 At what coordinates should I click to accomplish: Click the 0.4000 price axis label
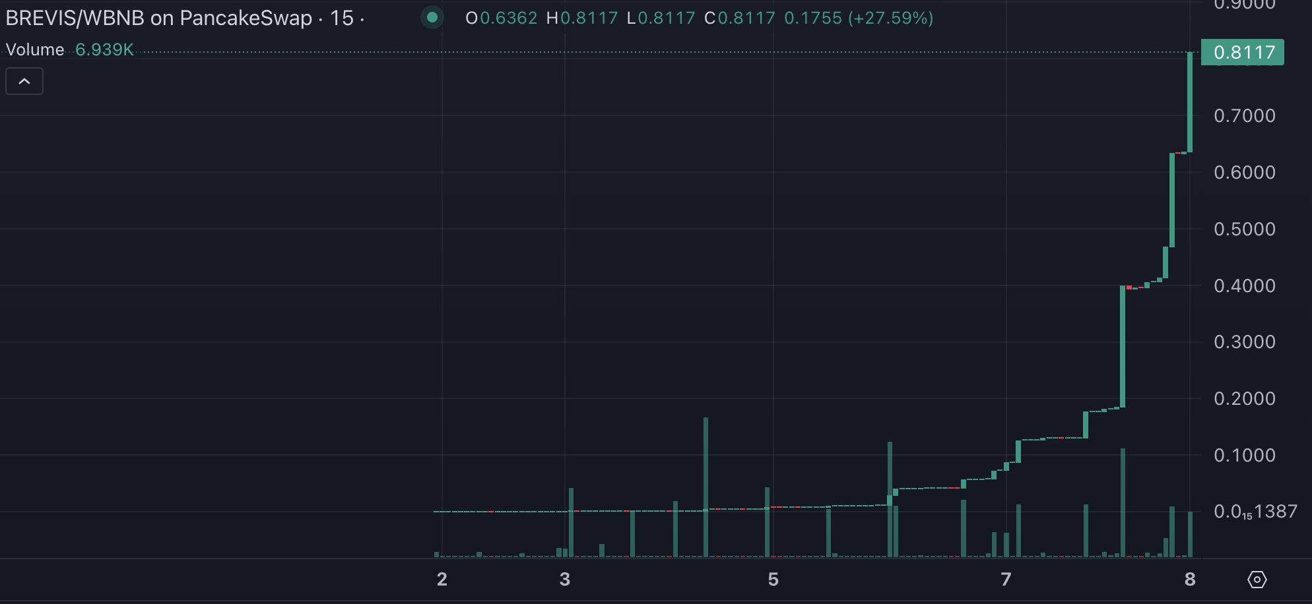pyautogui.click(x=1245, y=286)
